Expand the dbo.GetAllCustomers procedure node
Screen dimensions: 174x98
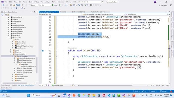pyautogui.click(x=15, y=68)
